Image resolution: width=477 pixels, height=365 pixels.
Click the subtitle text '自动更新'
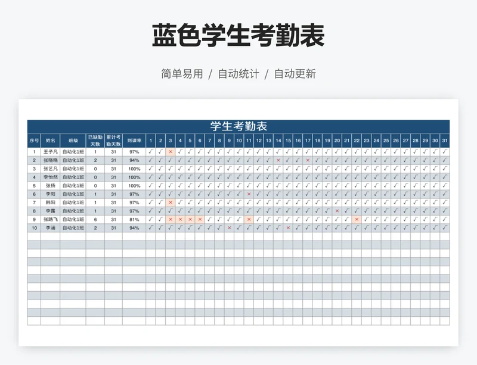[x=295, y=74]
